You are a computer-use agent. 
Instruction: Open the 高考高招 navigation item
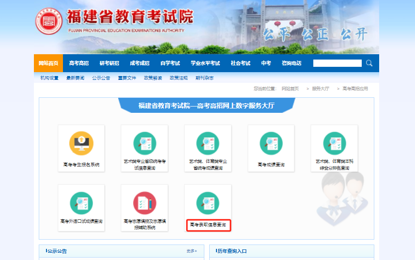pyautogui.click(x=79, y=63)
